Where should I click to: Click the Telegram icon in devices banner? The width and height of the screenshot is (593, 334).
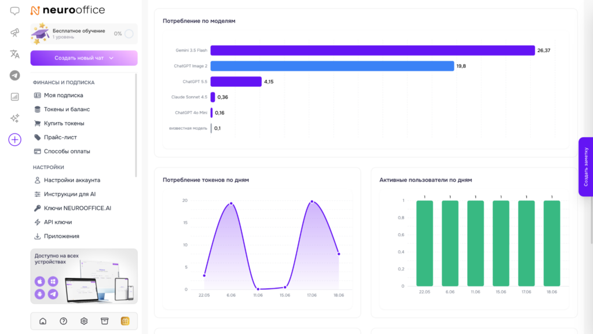click(53, 294)
